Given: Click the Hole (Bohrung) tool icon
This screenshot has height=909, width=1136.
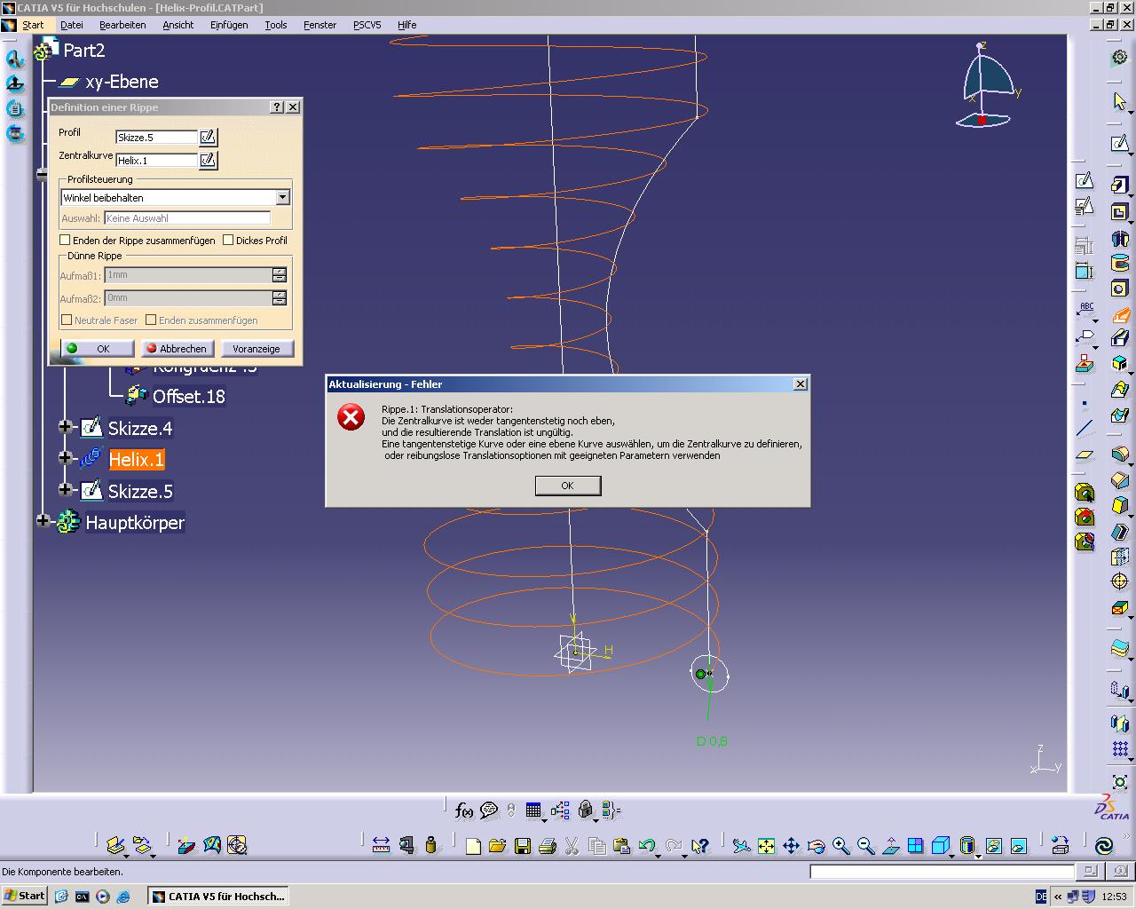Looking at the screenshot, I should click(1120, 289).
